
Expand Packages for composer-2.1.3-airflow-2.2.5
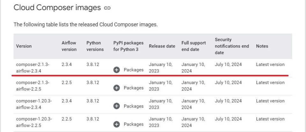point(128,88)
